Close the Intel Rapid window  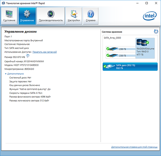point(156,3)
